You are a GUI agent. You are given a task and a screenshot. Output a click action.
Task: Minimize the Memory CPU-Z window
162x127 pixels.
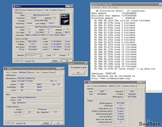click(x=138, y=82)
